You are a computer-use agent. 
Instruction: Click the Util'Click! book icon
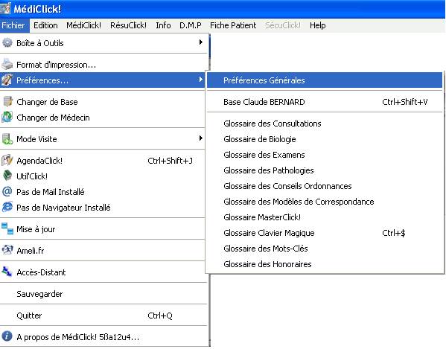pyautogui.click(x=7, y=176)
